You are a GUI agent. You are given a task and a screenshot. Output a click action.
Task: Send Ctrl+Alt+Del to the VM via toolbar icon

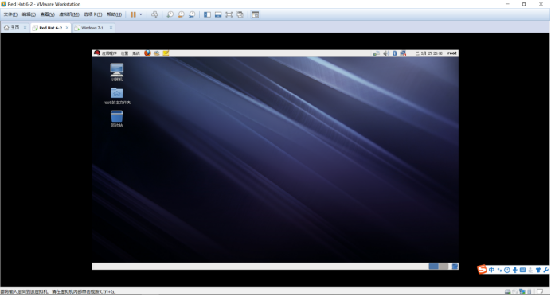click(154, 14)
